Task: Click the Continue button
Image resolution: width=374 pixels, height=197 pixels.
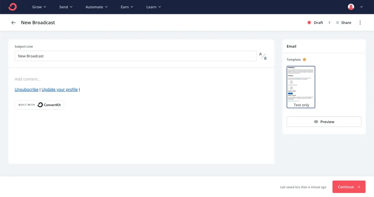Action: pos(349,187)
